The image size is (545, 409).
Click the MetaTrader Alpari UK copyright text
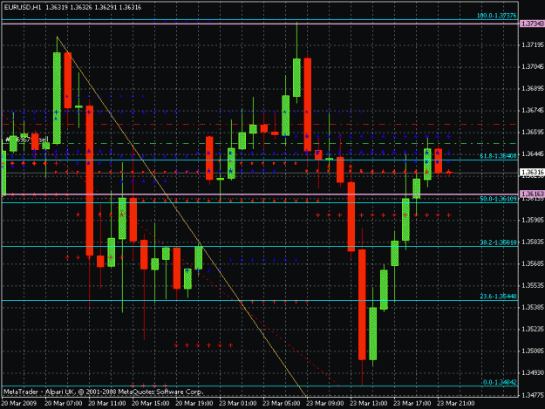(103, 392)
